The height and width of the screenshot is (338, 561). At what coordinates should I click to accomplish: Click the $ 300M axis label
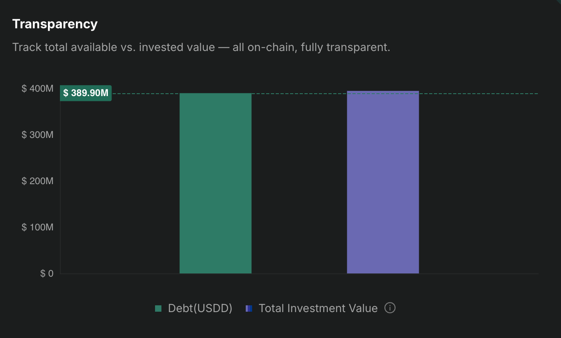point(37,135)
